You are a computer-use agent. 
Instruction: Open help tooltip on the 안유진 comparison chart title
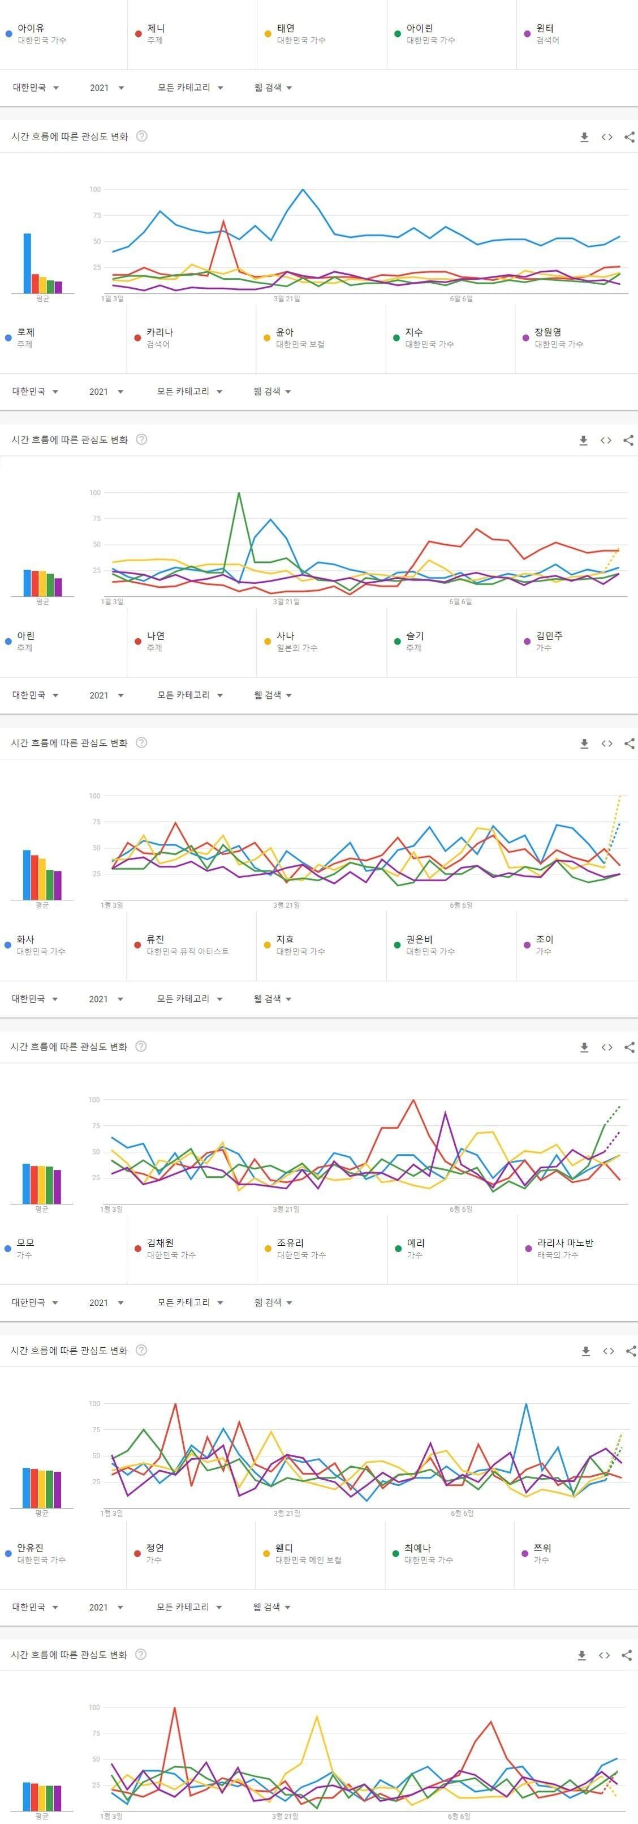click(x=141, y=1654)
